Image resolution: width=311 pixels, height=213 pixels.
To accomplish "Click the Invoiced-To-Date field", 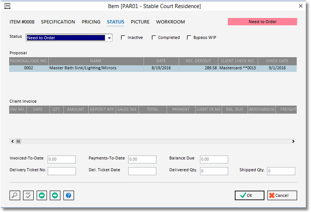I will click(x=62, y=159).
